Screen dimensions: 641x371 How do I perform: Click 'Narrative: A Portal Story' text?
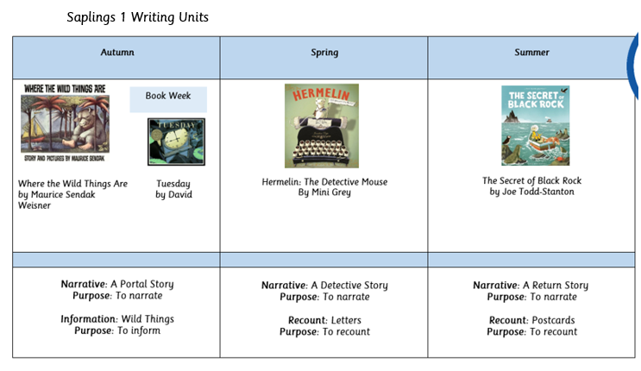[x=117, y=285]
